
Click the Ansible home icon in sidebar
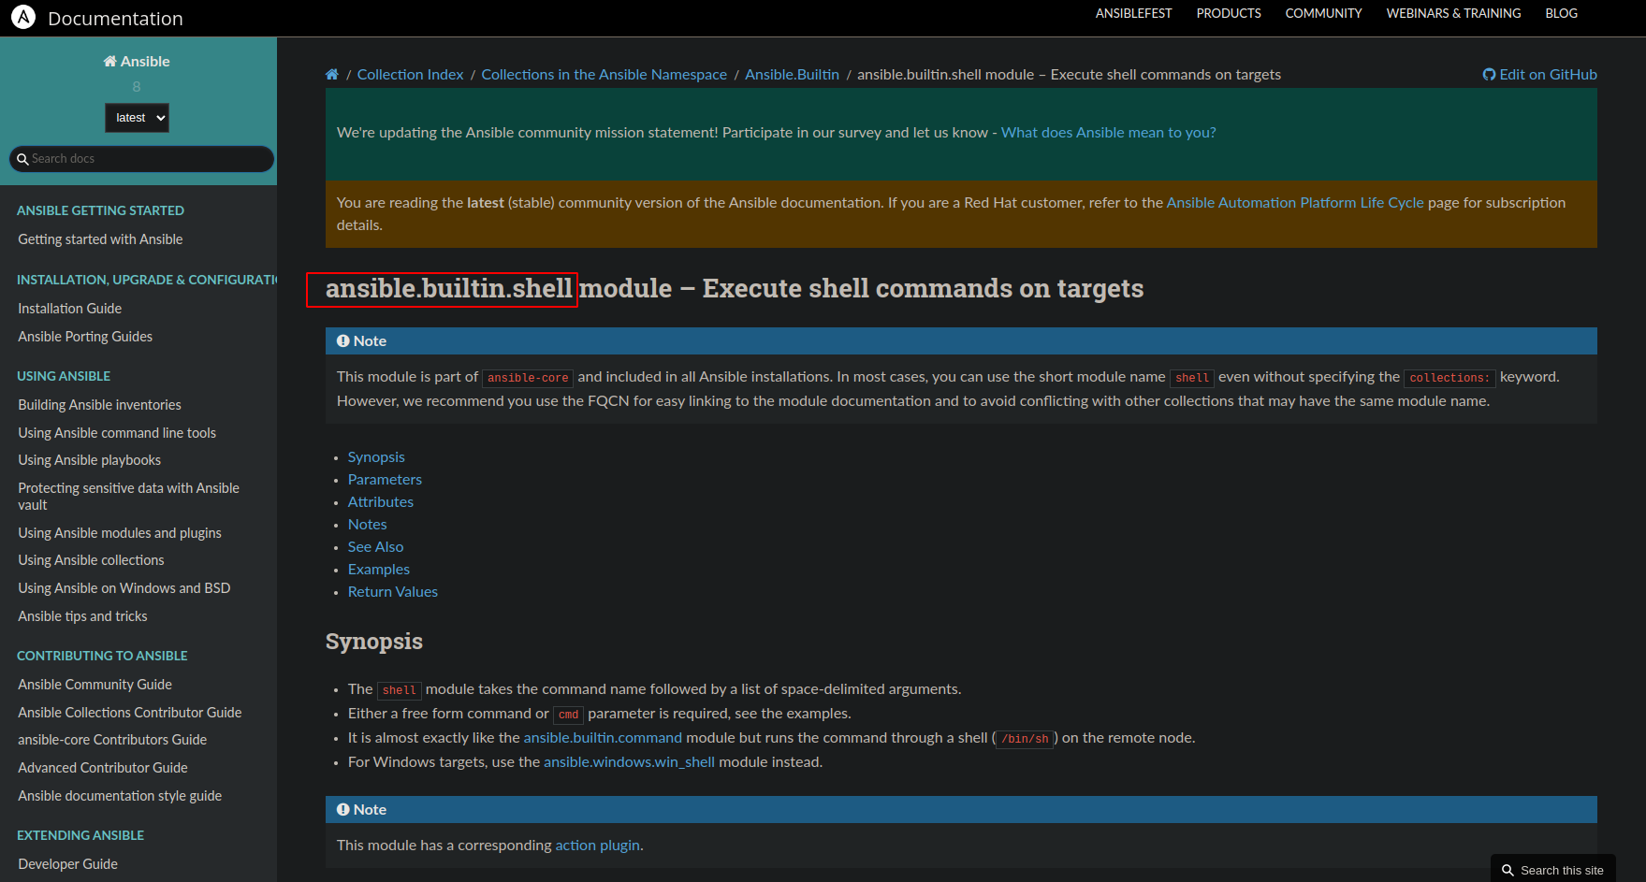110,62
